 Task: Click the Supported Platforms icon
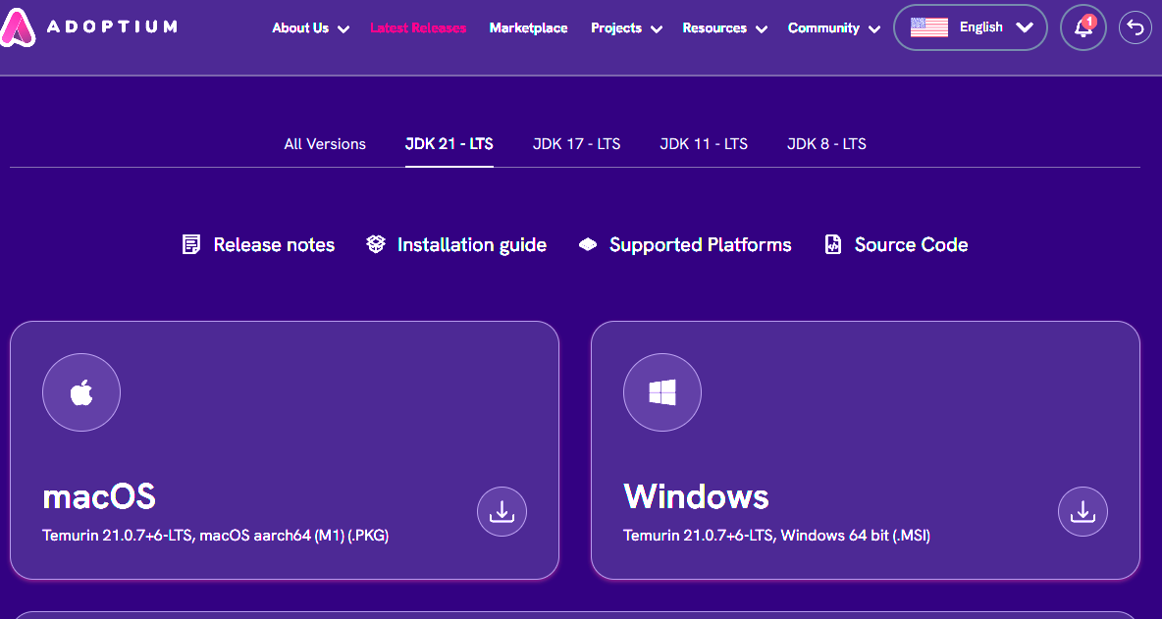point(588,244)
